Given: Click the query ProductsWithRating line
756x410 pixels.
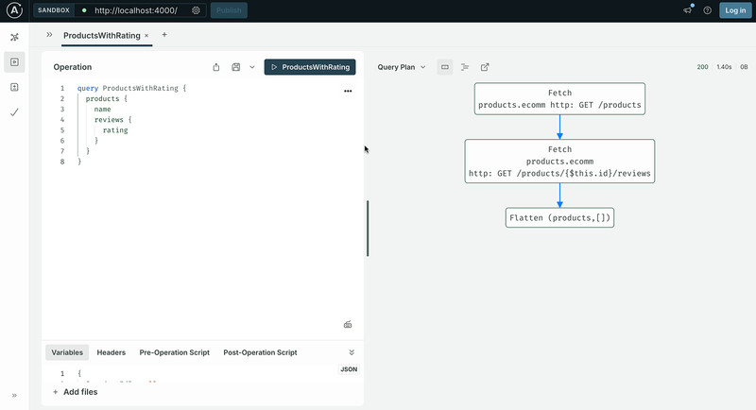Looking at the screenshot, I should tap(131, 88).
